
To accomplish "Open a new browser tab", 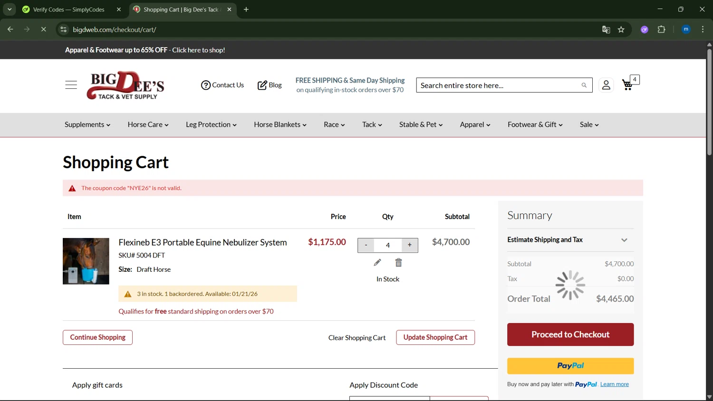I will (x=246, y=10).
